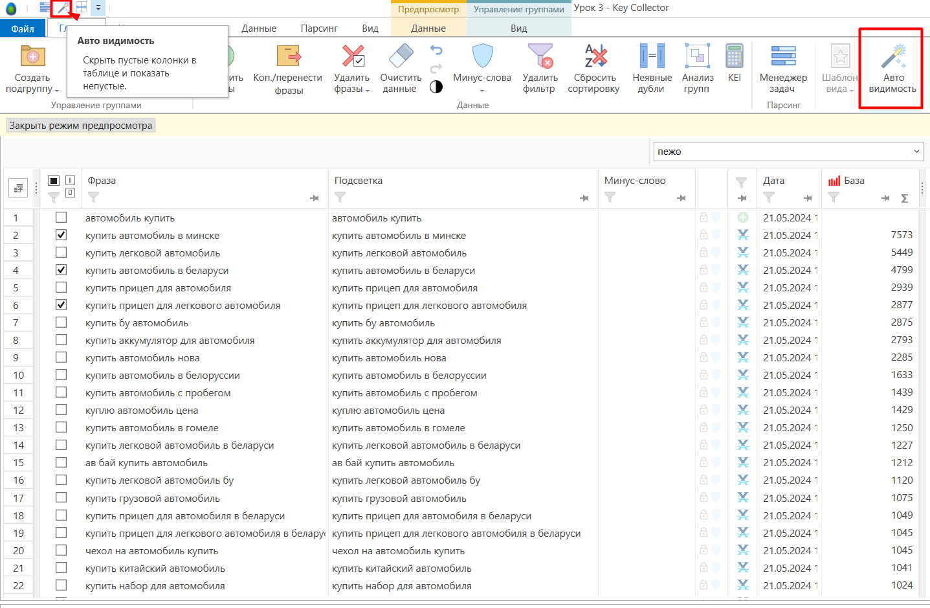The image size is (930, 608).
Task: Click the Очистить данные eraser icon
Action: click(x=401, y=56)
